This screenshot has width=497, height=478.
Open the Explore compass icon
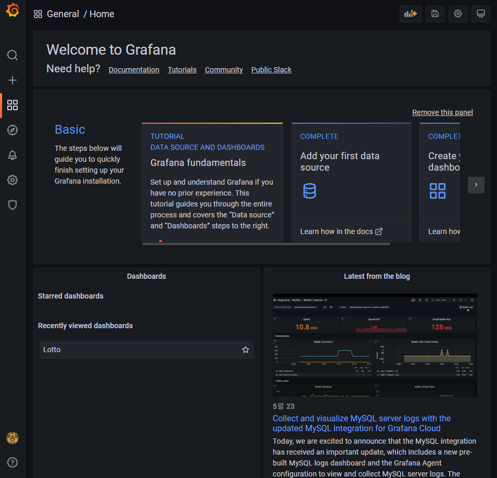pyautogui.click(x=12, y=130)
